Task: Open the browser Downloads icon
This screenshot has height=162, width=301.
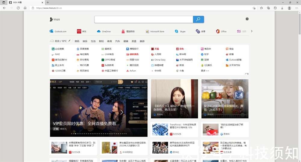Action: tap(282, 8)
